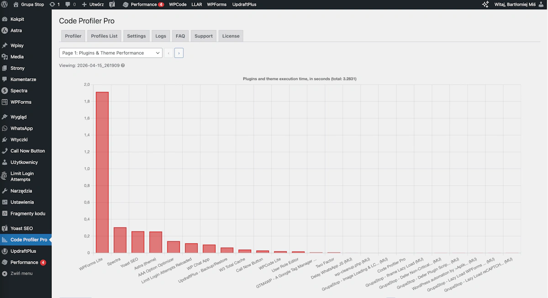Open the comments bubble icon
Viewport: 548px width, 298px height.
tap(68, 5)
